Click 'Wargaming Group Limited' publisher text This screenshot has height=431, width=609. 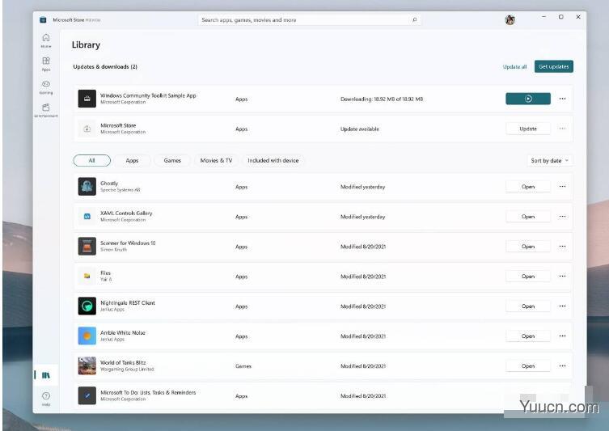tap(127, 370)
